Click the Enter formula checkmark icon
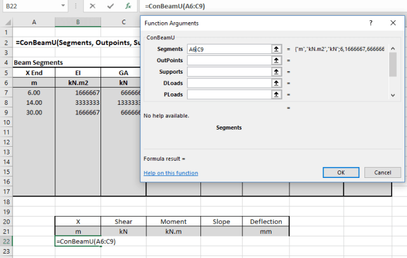This screenshot has width=407, height=258. (x=111, y=6)
